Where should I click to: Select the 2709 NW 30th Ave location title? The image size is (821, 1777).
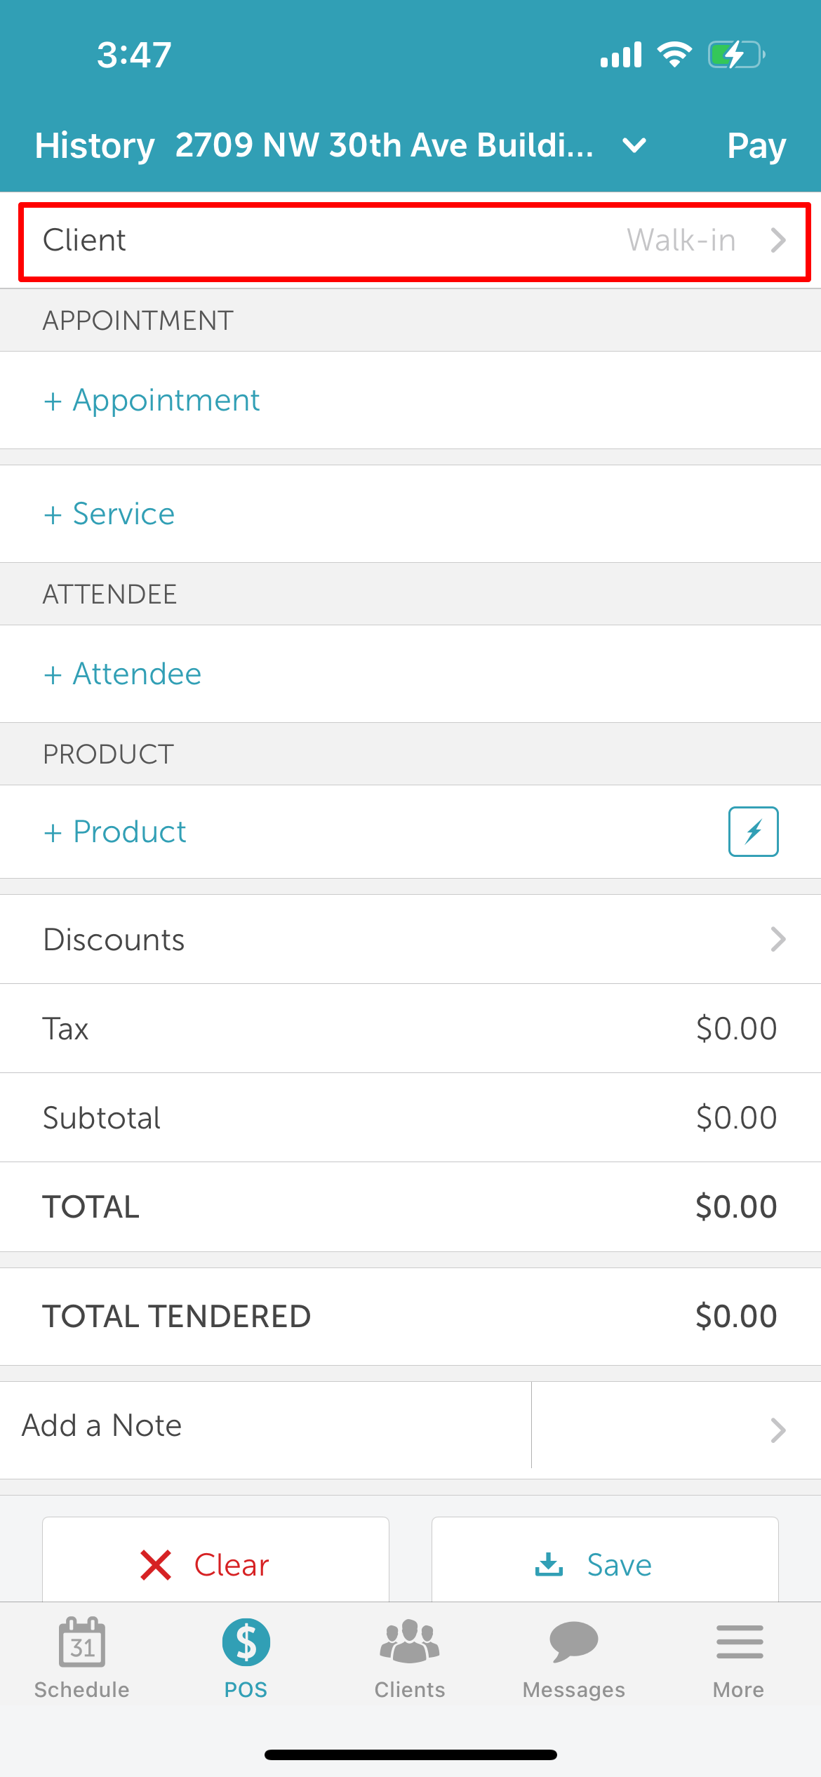click(x=384, y=145)
